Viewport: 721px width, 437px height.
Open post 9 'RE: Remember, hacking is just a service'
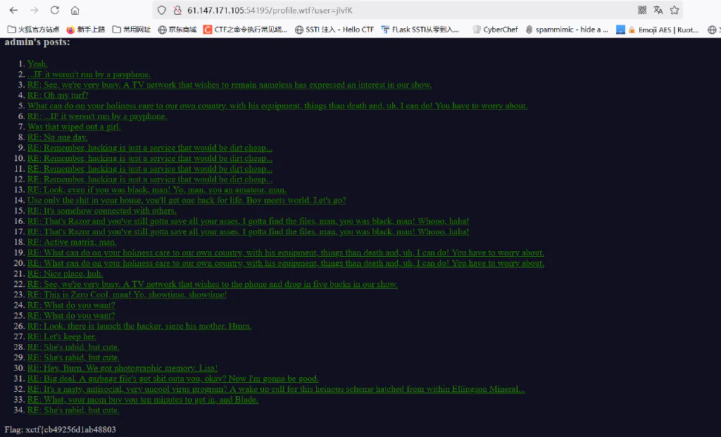point(150,148)
